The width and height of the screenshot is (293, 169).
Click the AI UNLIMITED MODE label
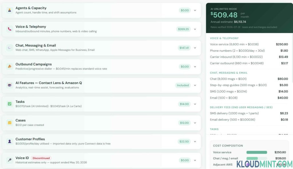223,9
